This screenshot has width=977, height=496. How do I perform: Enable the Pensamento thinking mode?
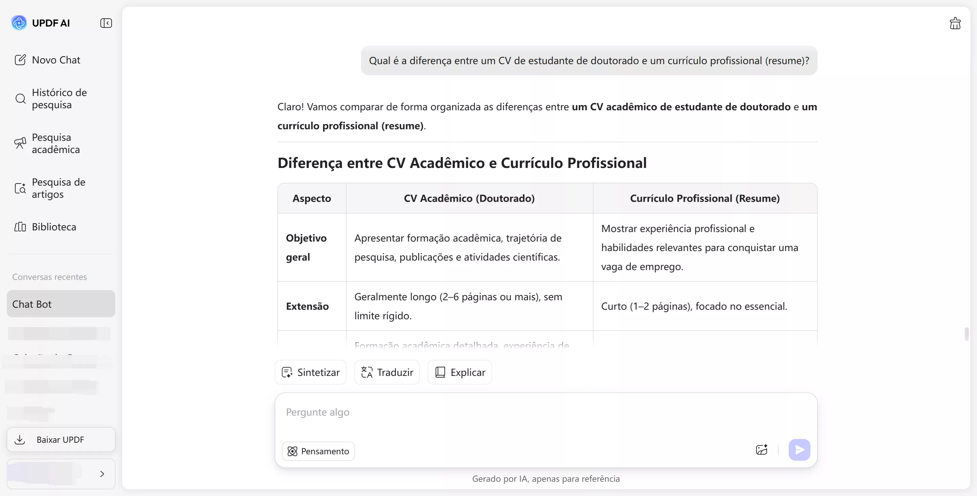tap(318, 451)
